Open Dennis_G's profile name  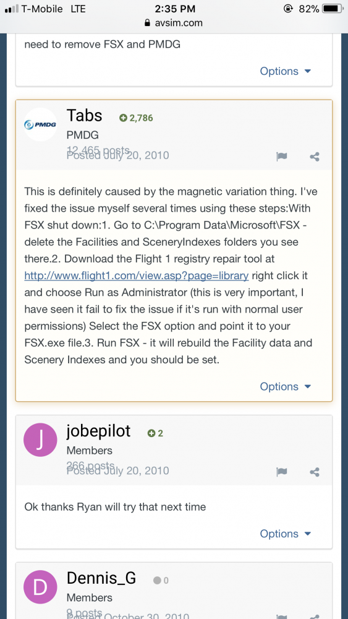pos(101,578)
